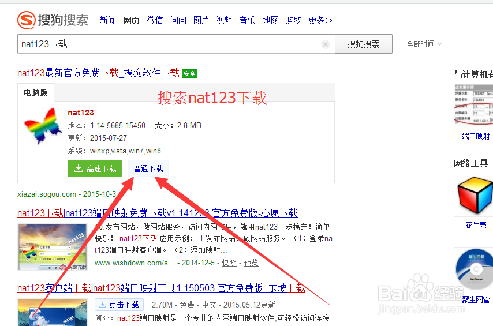493x326 pixels.
Task: Open the nat123客户端下载 东坡下载 result
Action: click(x=161, y=288)
